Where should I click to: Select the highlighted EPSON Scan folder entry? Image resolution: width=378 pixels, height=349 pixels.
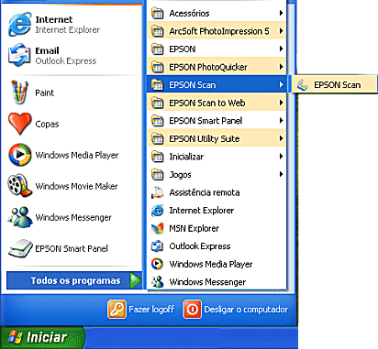click(217, 84)
